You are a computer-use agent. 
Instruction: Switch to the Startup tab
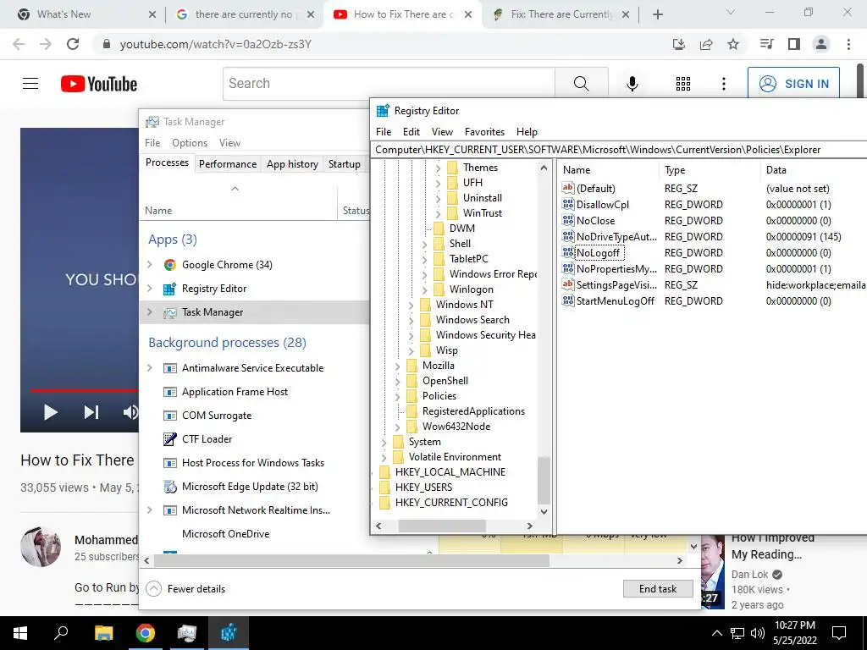(344, 164)
